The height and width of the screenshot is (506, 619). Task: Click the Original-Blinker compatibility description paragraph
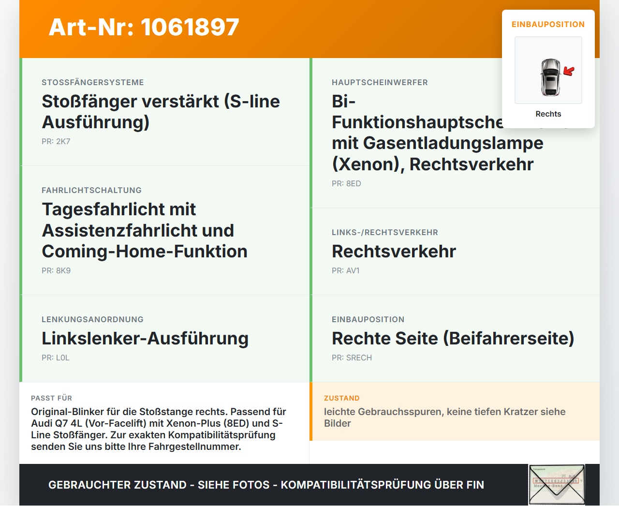[x=159, y=429]
